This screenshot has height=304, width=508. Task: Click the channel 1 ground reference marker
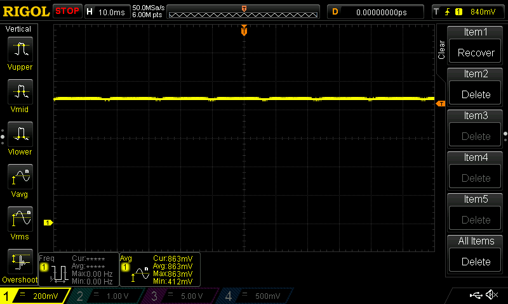click(48, 222)
